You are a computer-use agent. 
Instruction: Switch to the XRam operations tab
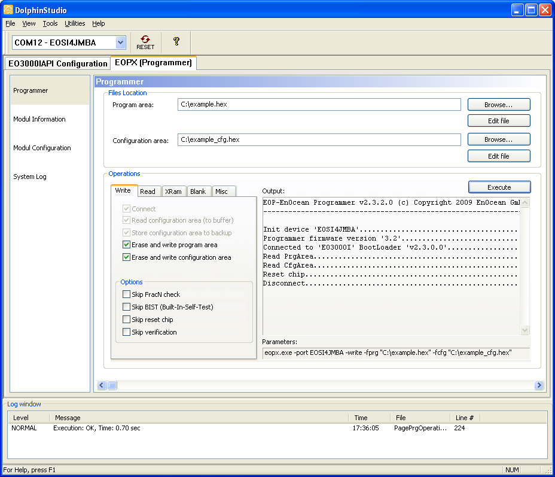pyautogui.click(x=174, y=192)
